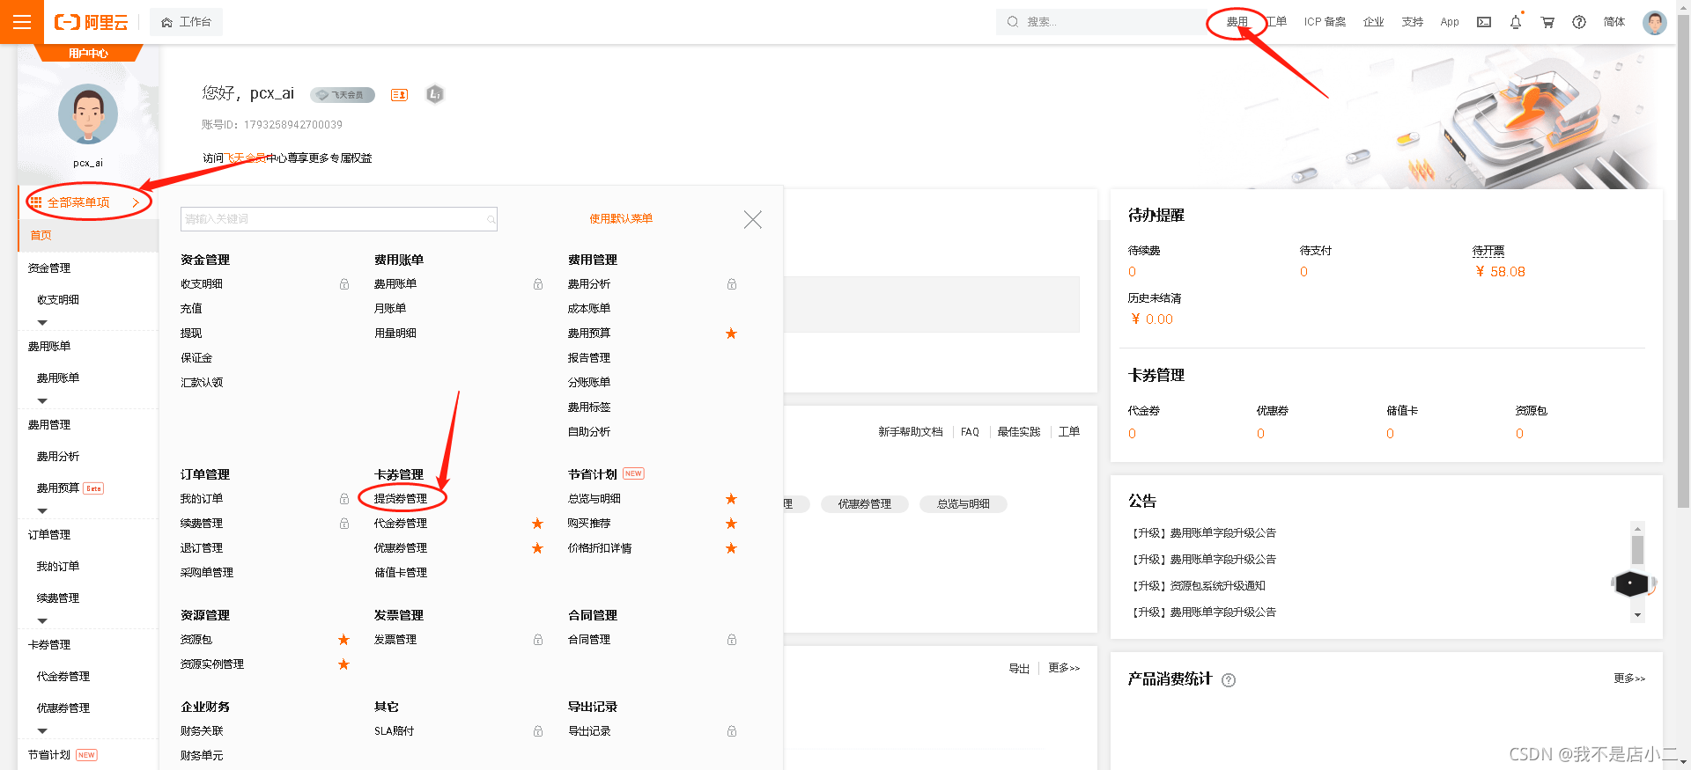Open FAQ link

[970, 432]
